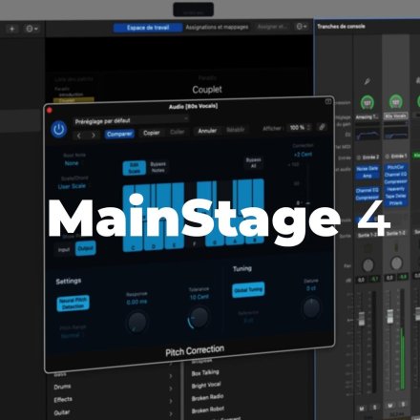Screen dimensions: 420x420
Task: Open the Heavenly plugin slot
Action: (x=396, y=189)
